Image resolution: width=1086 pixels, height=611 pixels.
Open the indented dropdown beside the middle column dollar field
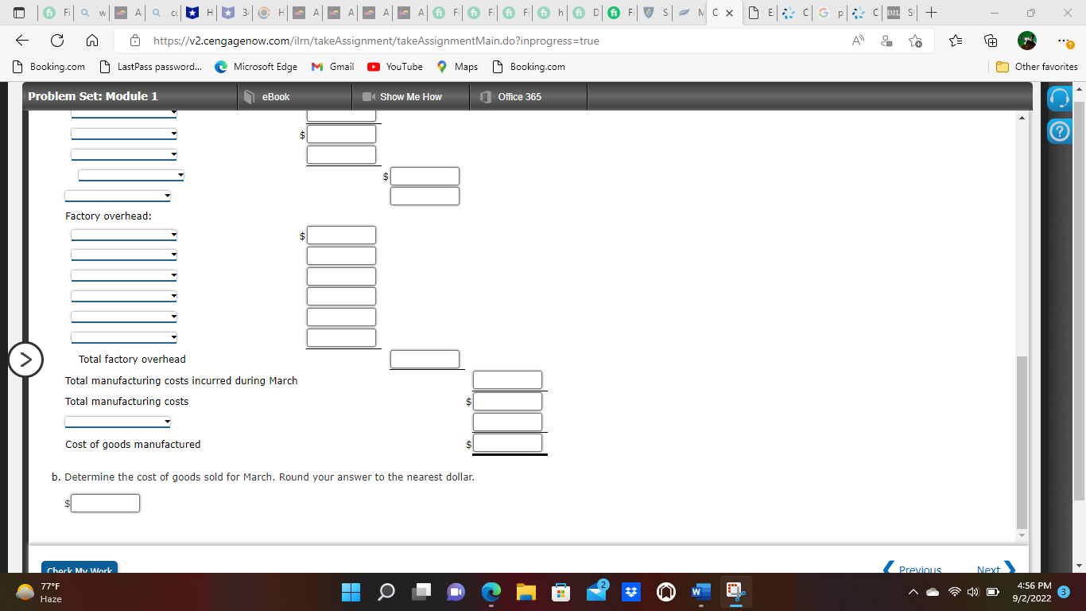(131, 175)
